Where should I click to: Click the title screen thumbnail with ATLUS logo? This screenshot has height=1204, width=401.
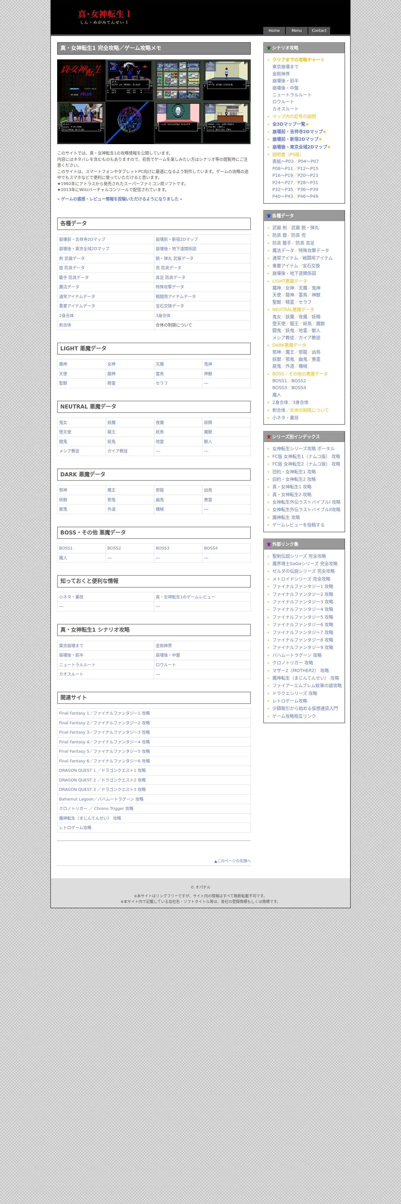[82, 80]
